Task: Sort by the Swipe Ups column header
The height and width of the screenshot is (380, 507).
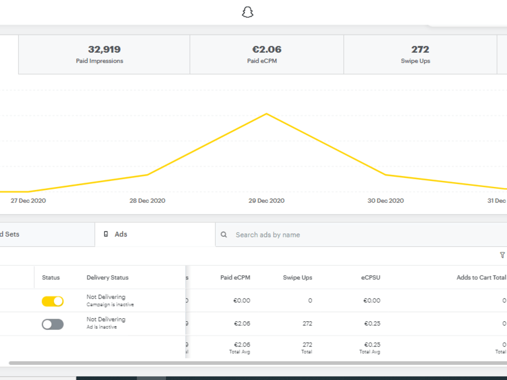Action: (x=298, y=278)
